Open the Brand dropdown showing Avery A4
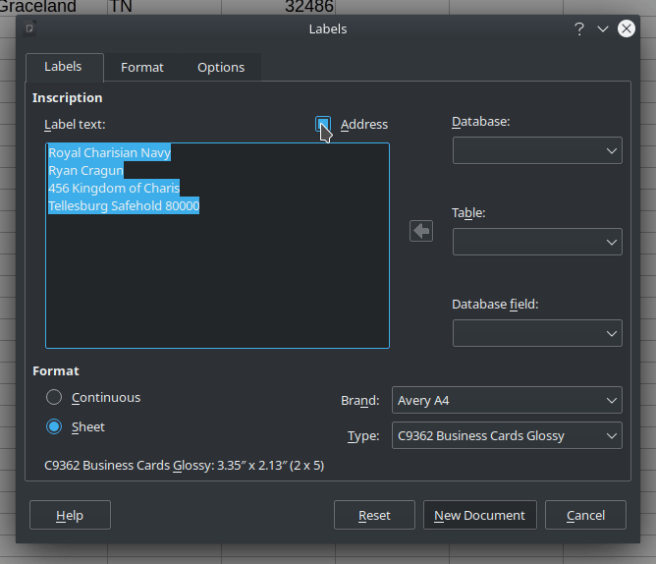Image resolution: width=656 pixels, height=564 pixels. tap(507, 400)
